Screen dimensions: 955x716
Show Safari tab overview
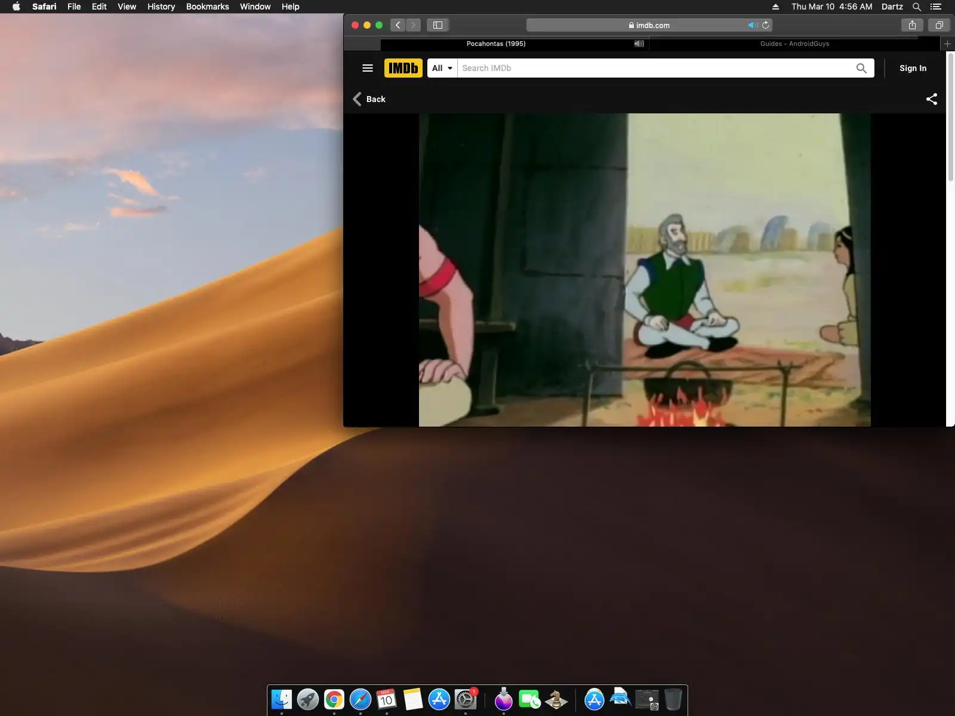click(x=939, y=25)
